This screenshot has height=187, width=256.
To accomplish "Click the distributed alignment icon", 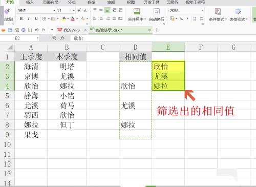I will [x=120, y=18].
